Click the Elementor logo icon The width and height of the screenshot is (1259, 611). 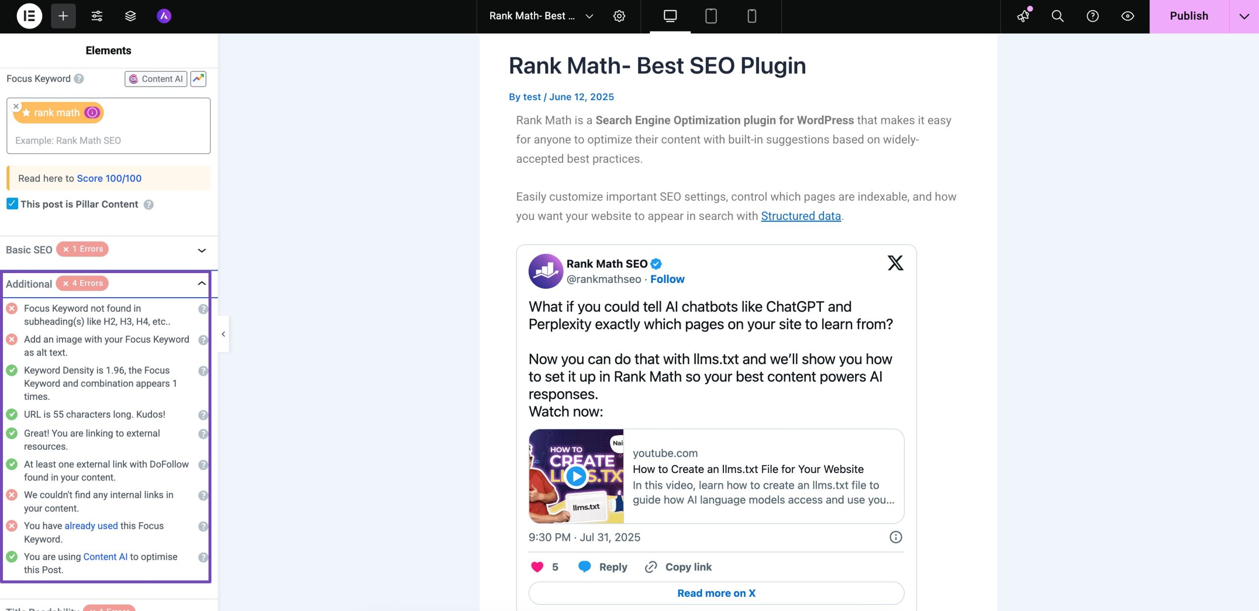[x=29, y=16]
